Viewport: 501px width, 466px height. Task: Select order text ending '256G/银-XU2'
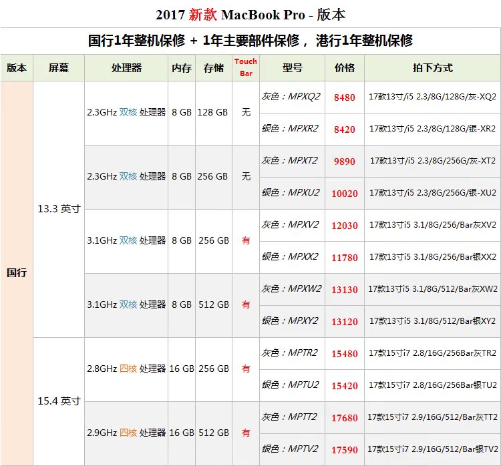433,192
